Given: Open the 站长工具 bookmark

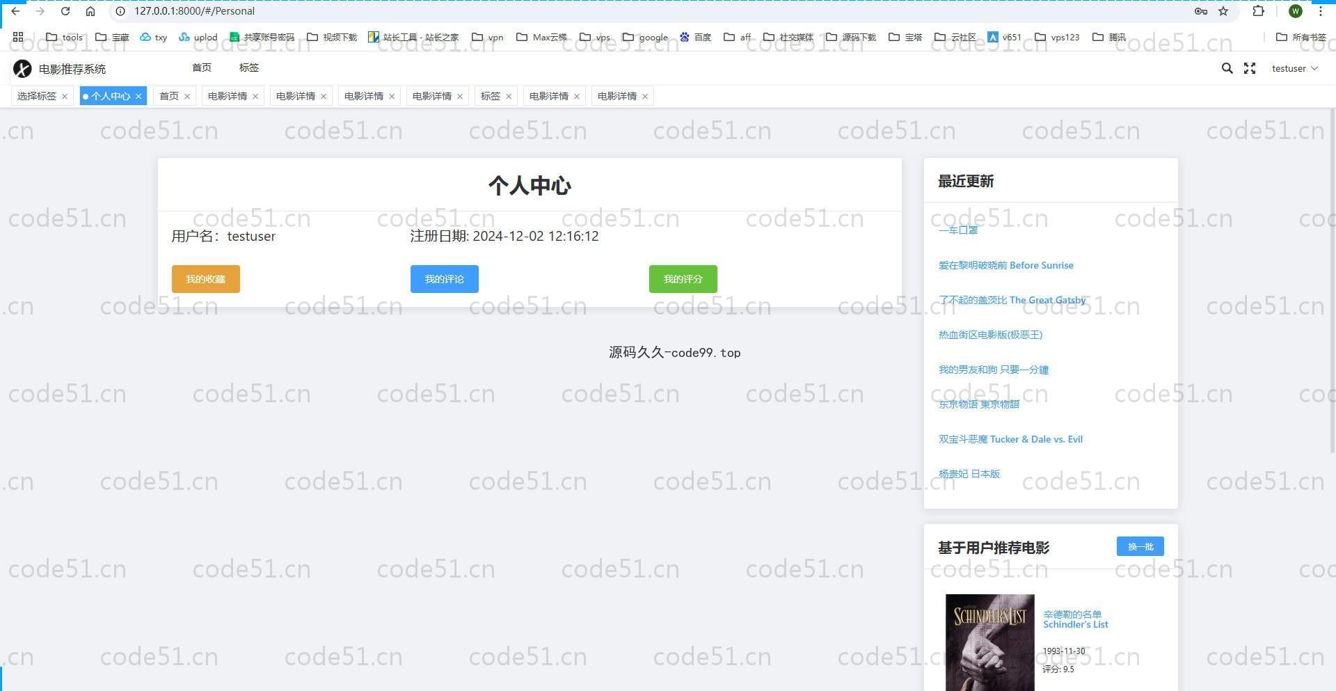Looking at the screenshot, I should tap(413, 37).
